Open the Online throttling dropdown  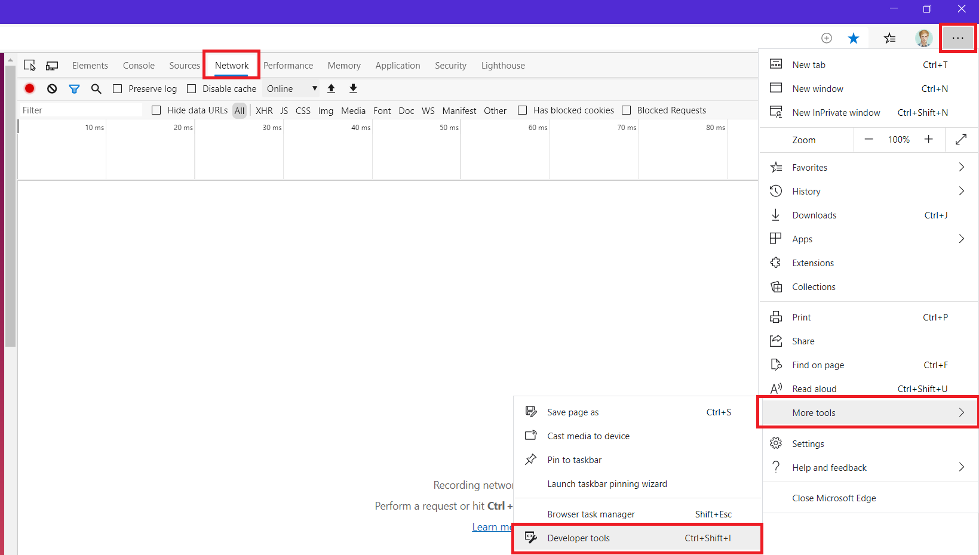(x=290, y=88)
